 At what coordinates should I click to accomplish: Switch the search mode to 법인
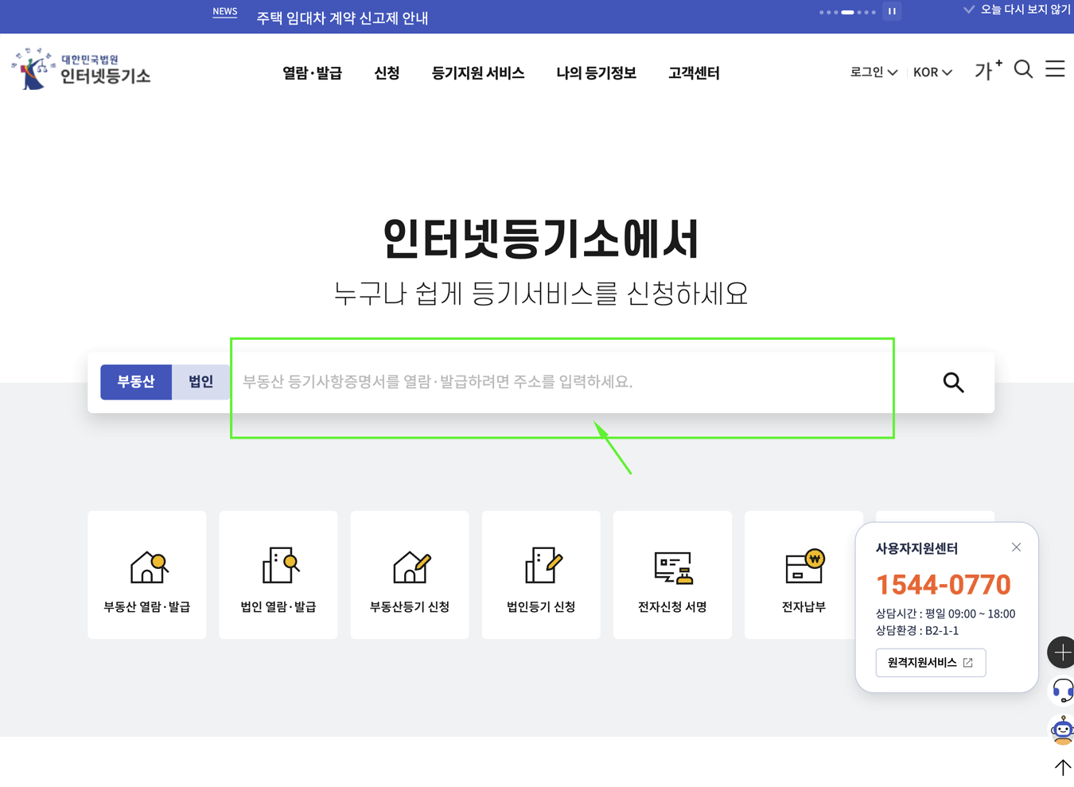200,381
